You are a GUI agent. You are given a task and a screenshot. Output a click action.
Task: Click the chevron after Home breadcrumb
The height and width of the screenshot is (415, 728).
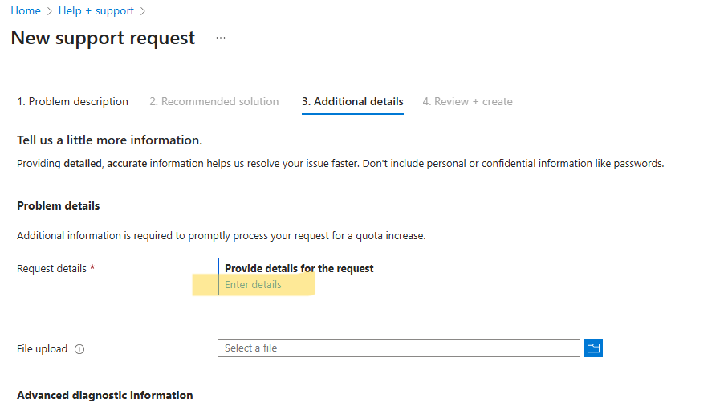tap(50, 11)
